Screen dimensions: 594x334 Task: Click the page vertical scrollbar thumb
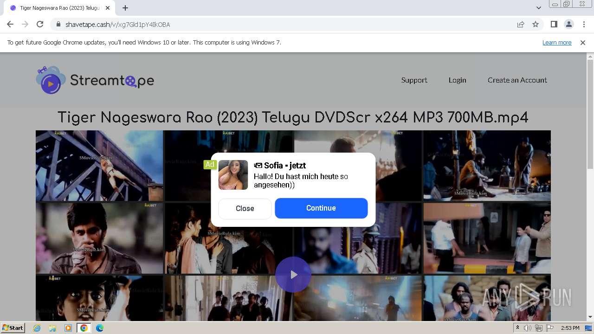click(x=590, y=115)
